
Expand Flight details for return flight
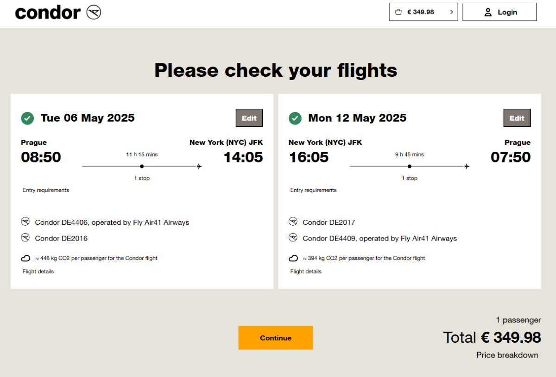tap(306, 272)
